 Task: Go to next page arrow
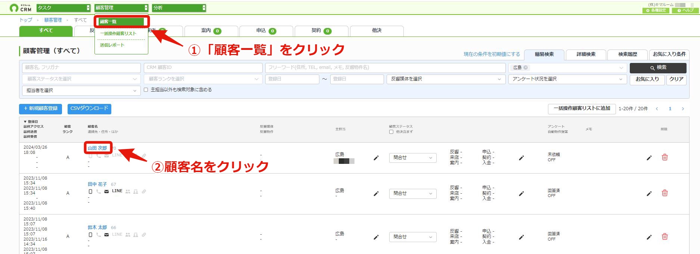pos(683,109)
